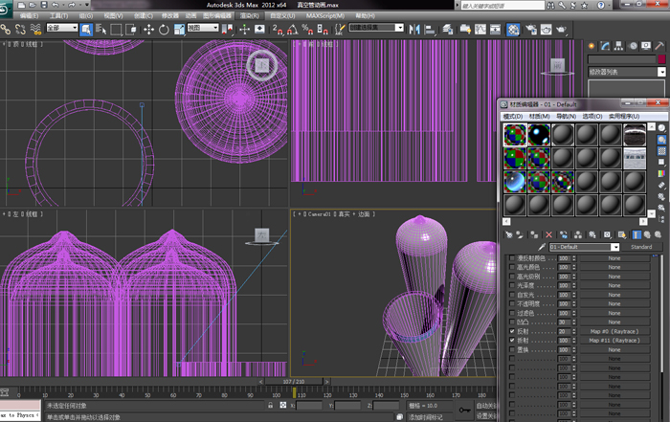
Task: Click the set key icon
Action: click(x=464, y=410)
